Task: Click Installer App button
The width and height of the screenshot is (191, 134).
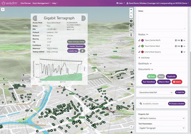Action: 73,51
